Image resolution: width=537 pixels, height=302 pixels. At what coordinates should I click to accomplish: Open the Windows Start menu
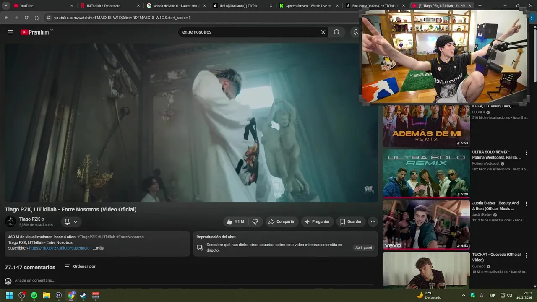[x=9, y=295]
